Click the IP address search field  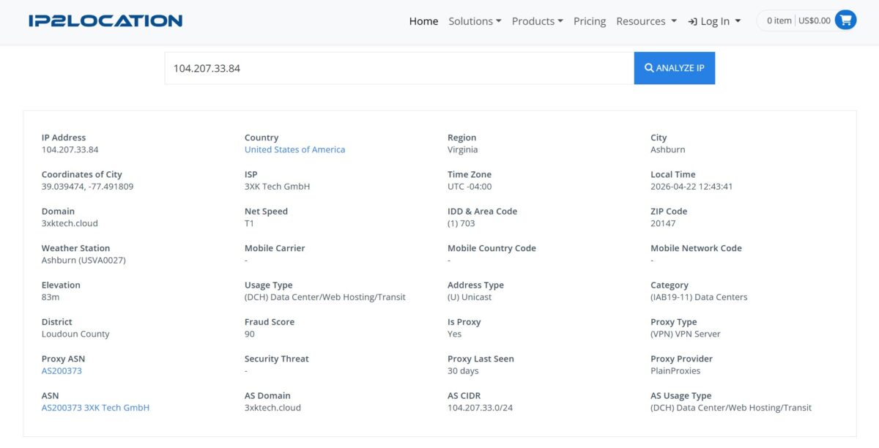click(x=399, y=68)
